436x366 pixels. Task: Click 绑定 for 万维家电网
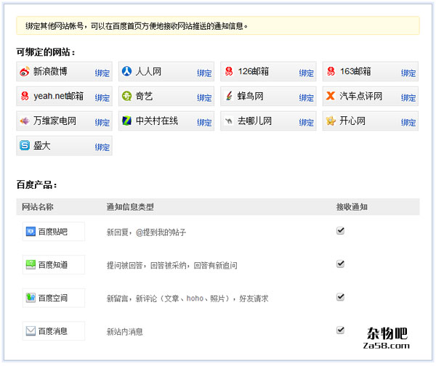pyautogui.click(x=102, y=123)
